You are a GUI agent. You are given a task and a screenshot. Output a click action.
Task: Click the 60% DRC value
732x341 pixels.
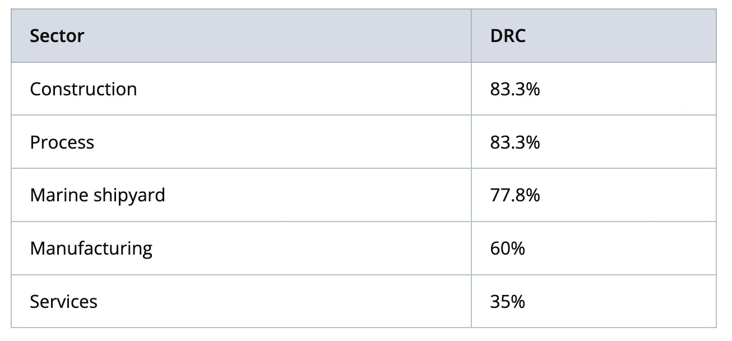[x=507, y=248]
